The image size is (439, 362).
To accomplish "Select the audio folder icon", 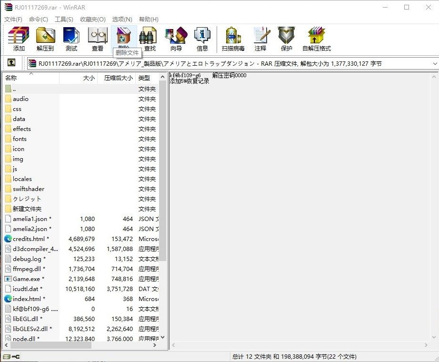I will coord(8,99).
